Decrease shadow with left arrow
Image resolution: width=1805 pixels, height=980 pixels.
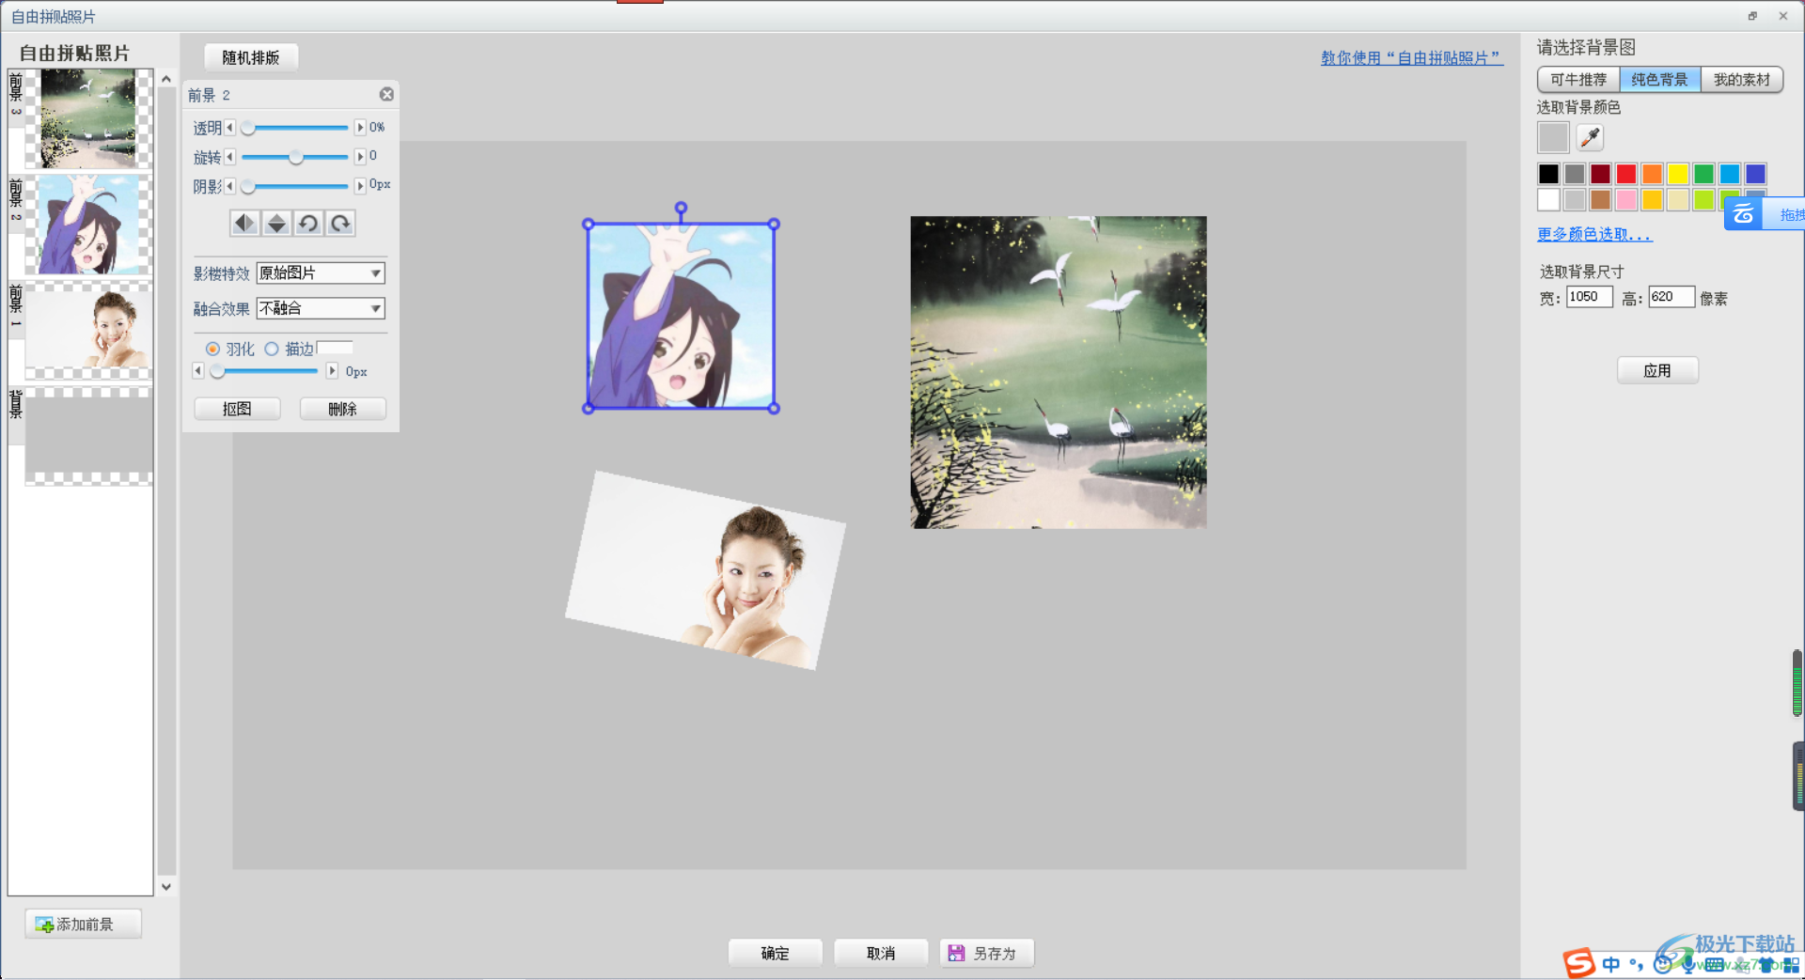coord(229,186)
